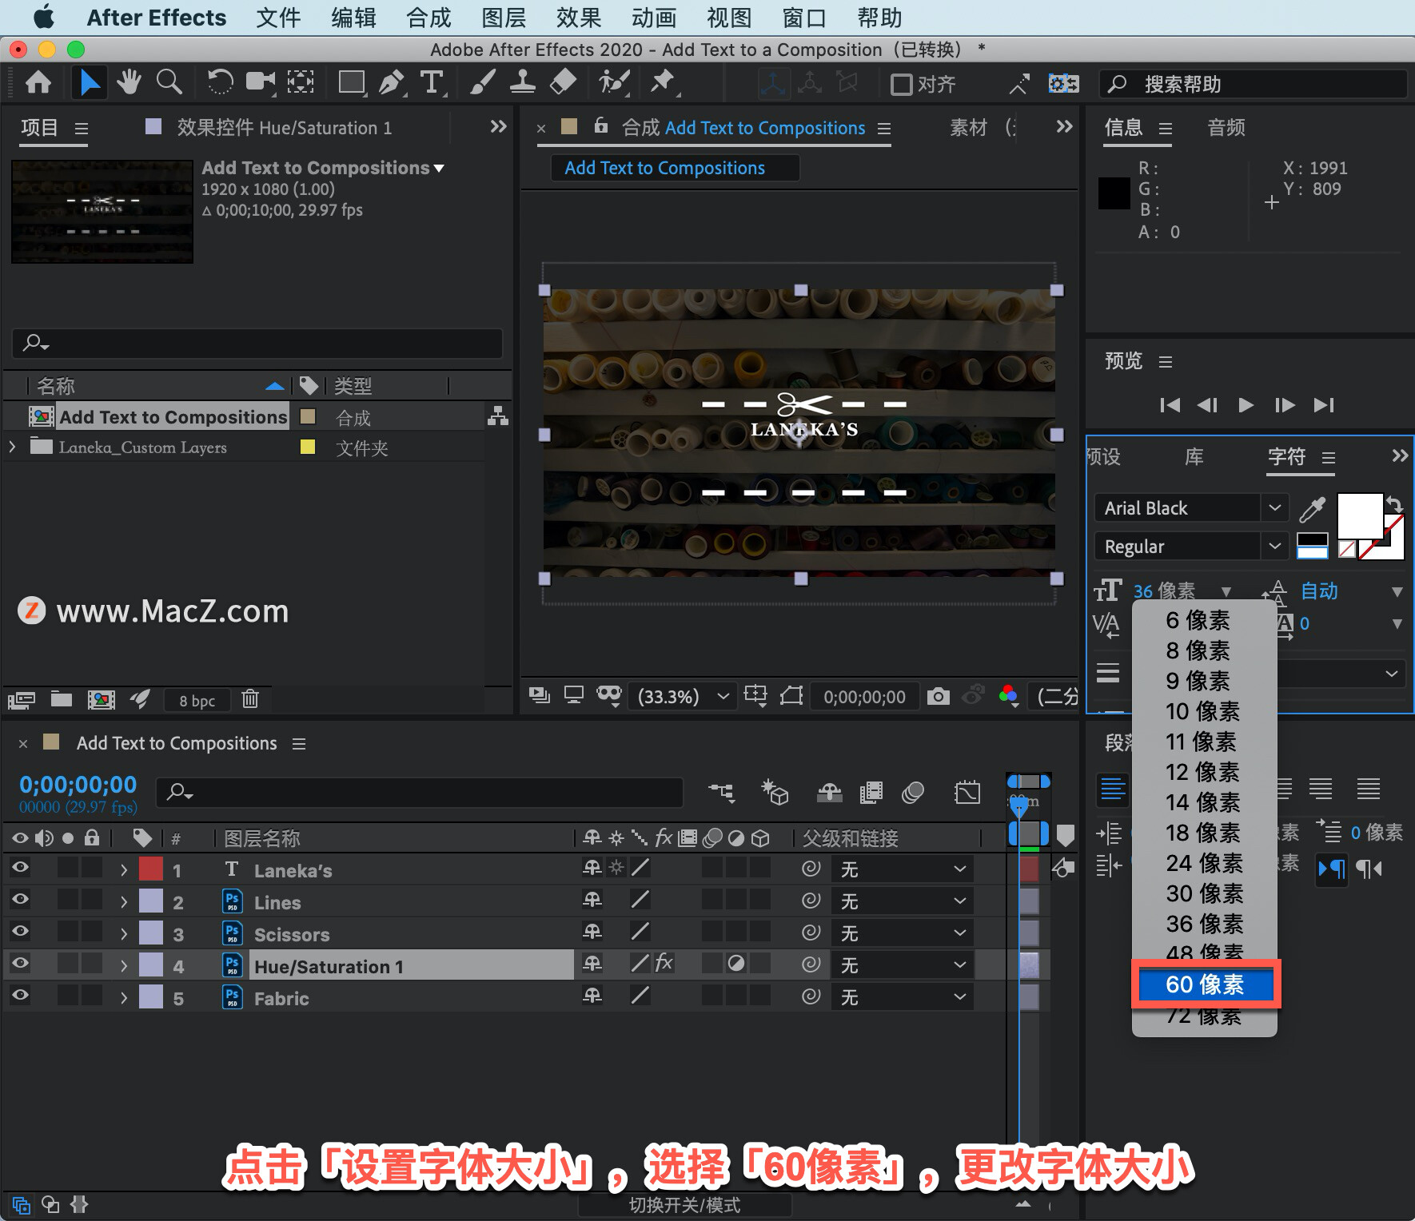Select the Home icon in toolbar
Viewport: 1415px width, 1221px height.
pyautogui.click(x=38, y=82)
